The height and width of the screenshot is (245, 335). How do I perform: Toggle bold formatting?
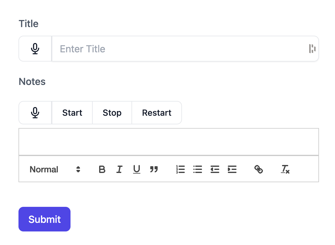tap(102, 169)
